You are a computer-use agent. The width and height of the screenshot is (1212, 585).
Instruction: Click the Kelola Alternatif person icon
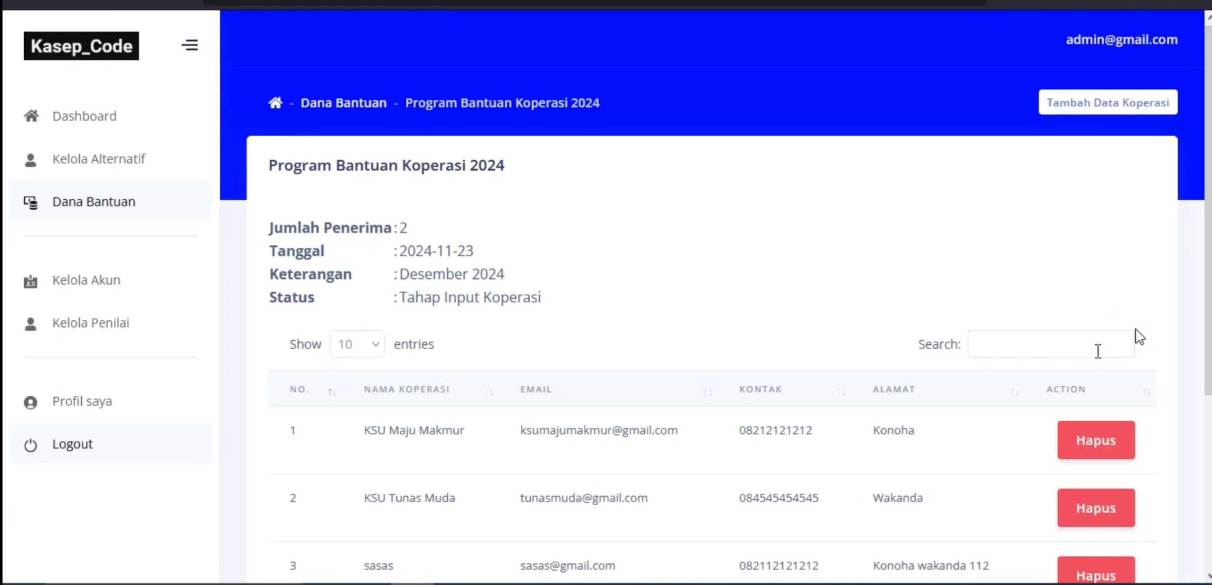pos(30,160)
